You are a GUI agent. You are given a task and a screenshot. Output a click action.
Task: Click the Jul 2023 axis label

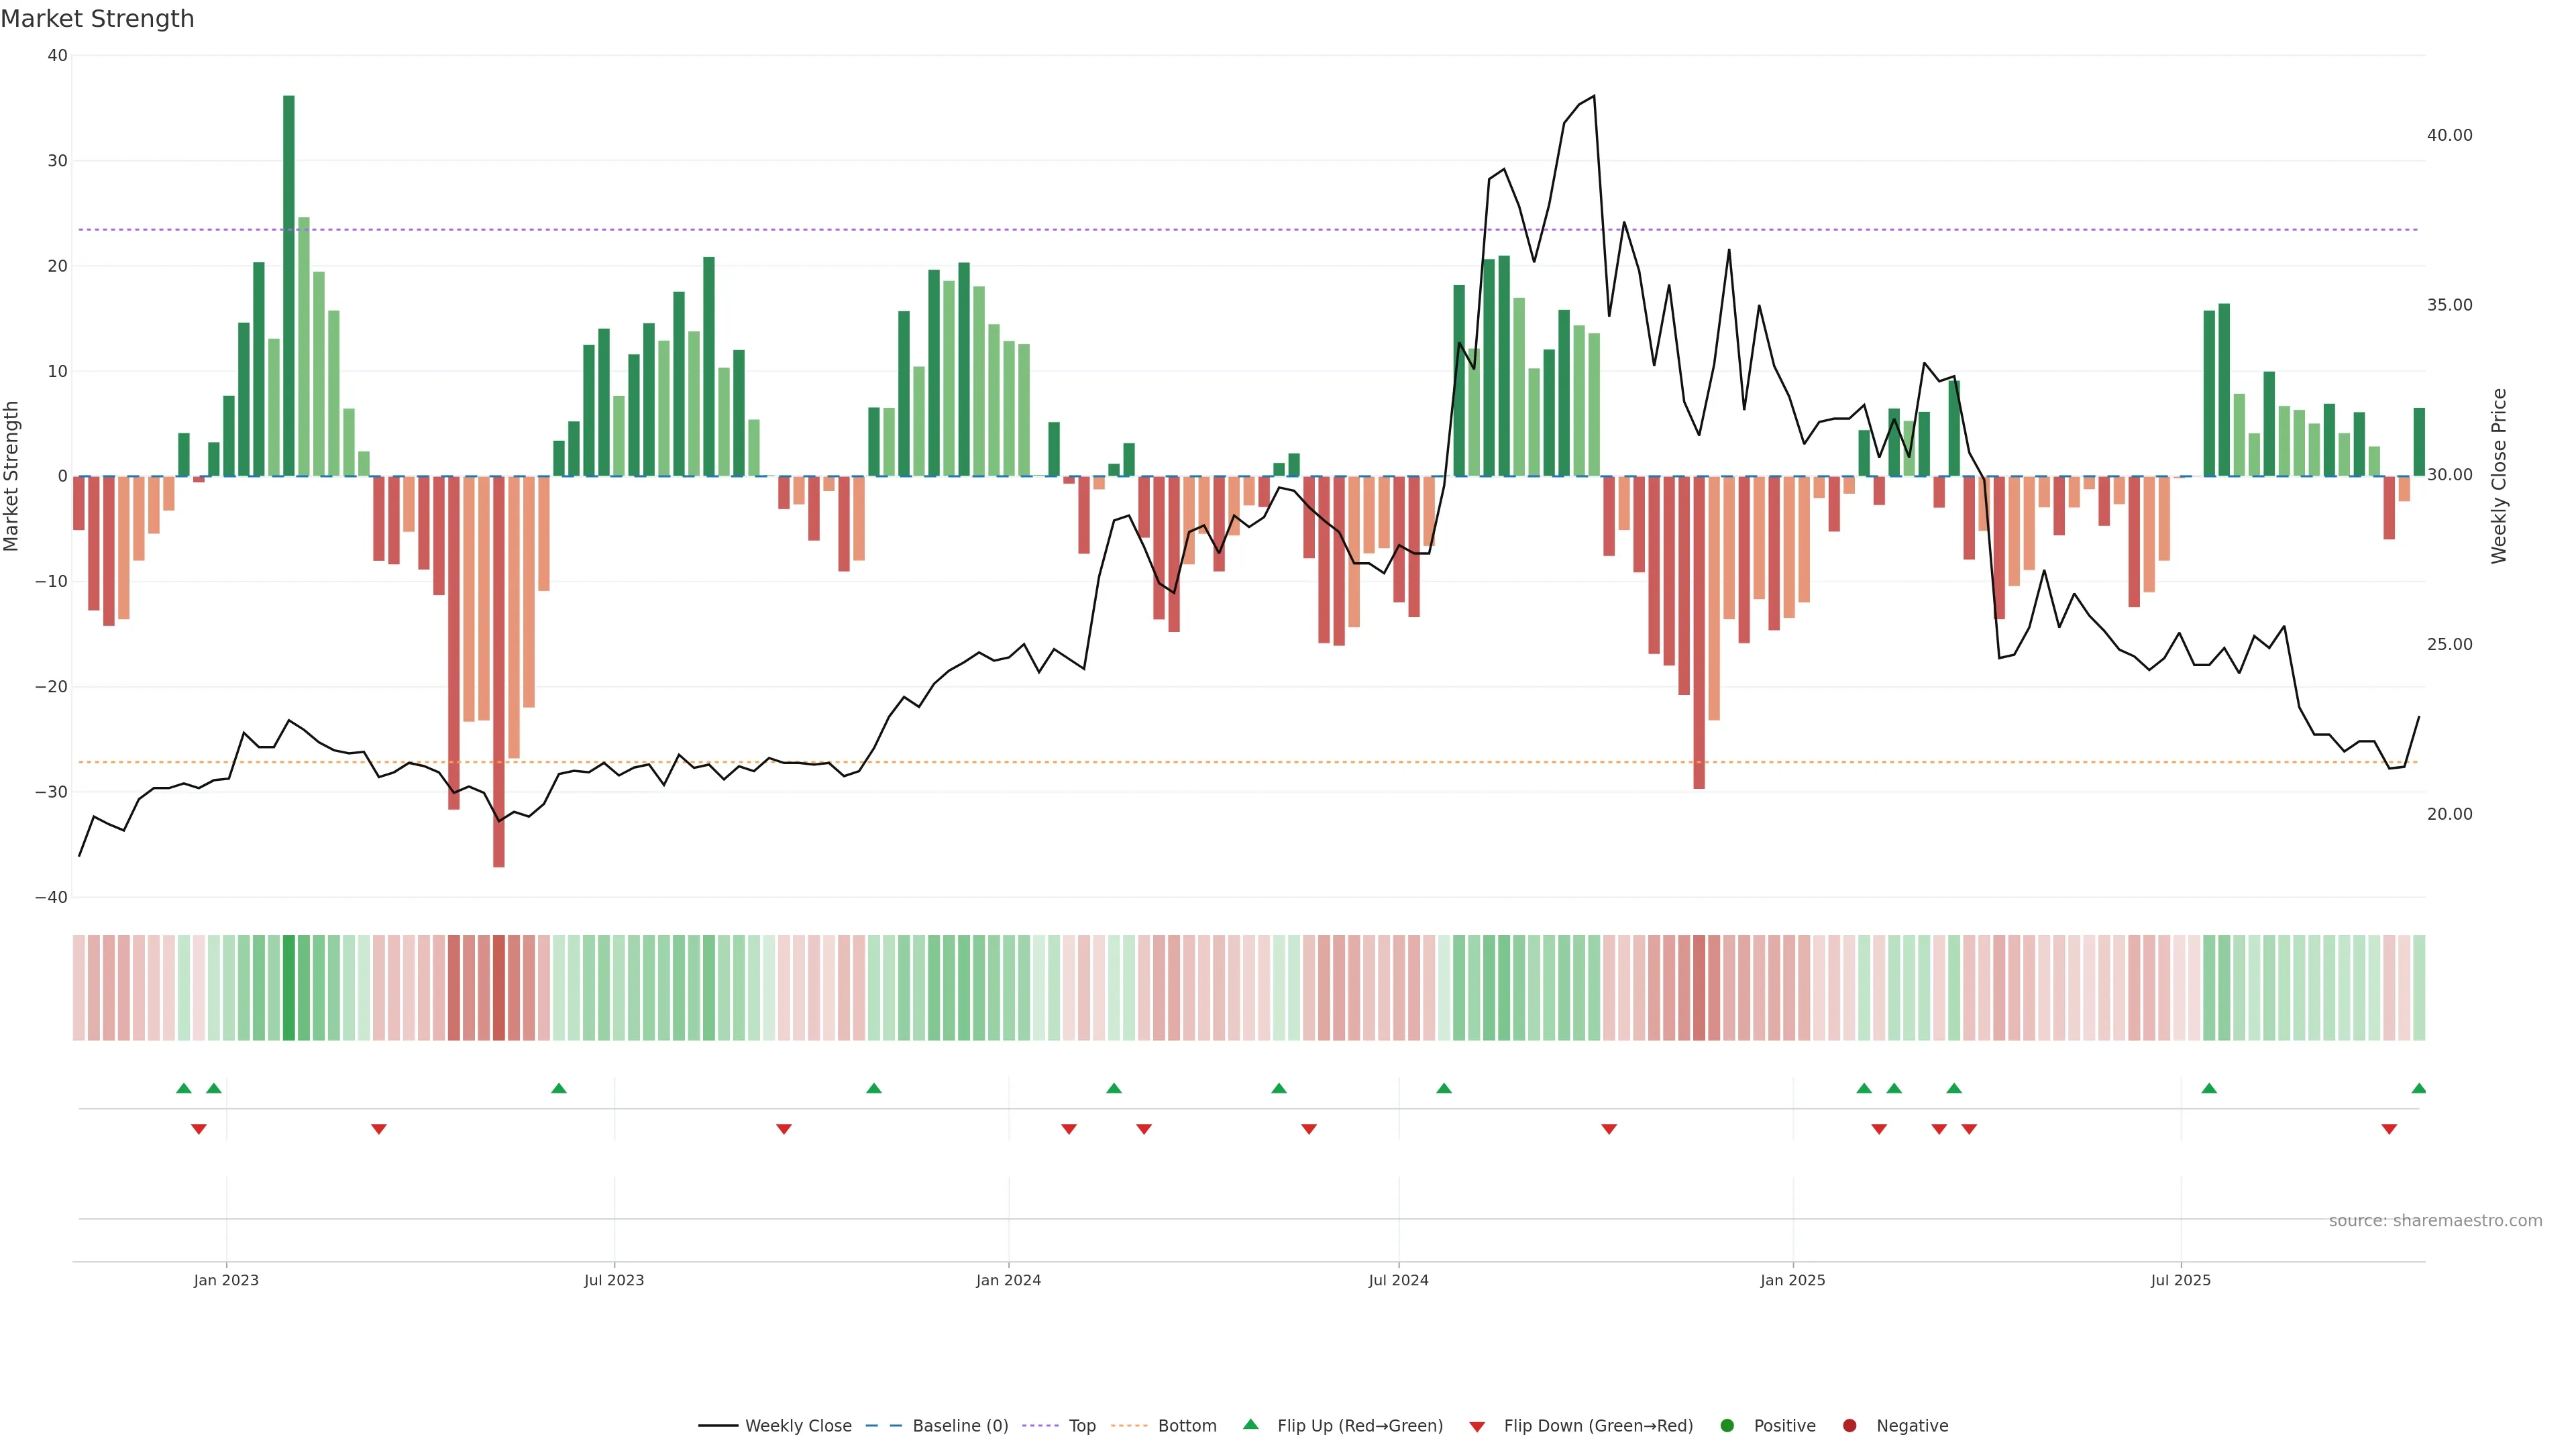click(614, 1280)
